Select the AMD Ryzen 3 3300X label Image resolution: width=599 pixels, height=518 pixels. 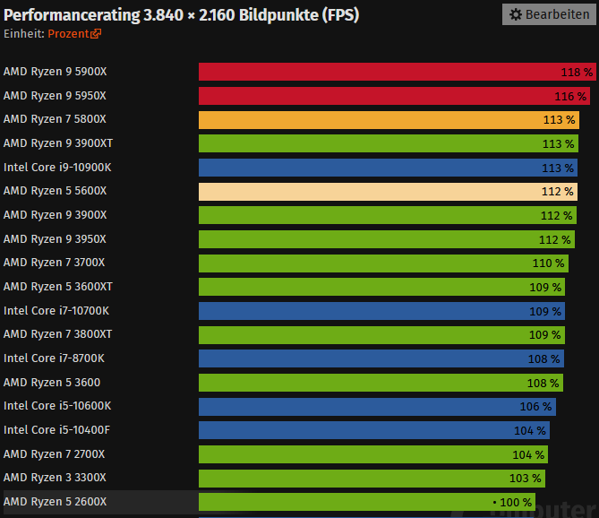pyautogui.click(x=55, y=478)
